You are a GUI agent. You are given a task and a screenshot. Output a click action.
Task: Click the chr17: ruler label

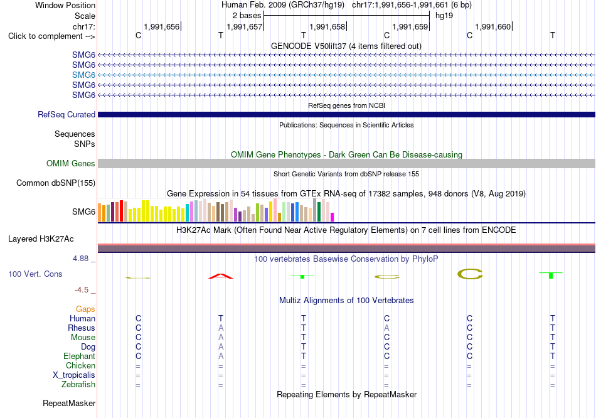click(x=84, y=26)
